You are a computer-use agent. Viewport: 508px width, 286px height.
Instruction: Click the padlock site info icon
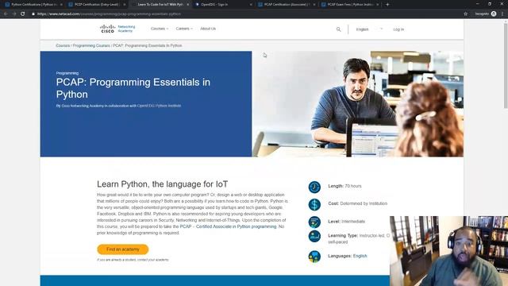point(33,14)
